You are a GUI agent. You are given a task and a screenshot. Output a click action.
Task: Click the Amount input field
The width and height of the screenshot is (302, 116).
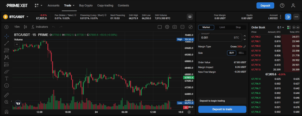(x=220, y=38)
